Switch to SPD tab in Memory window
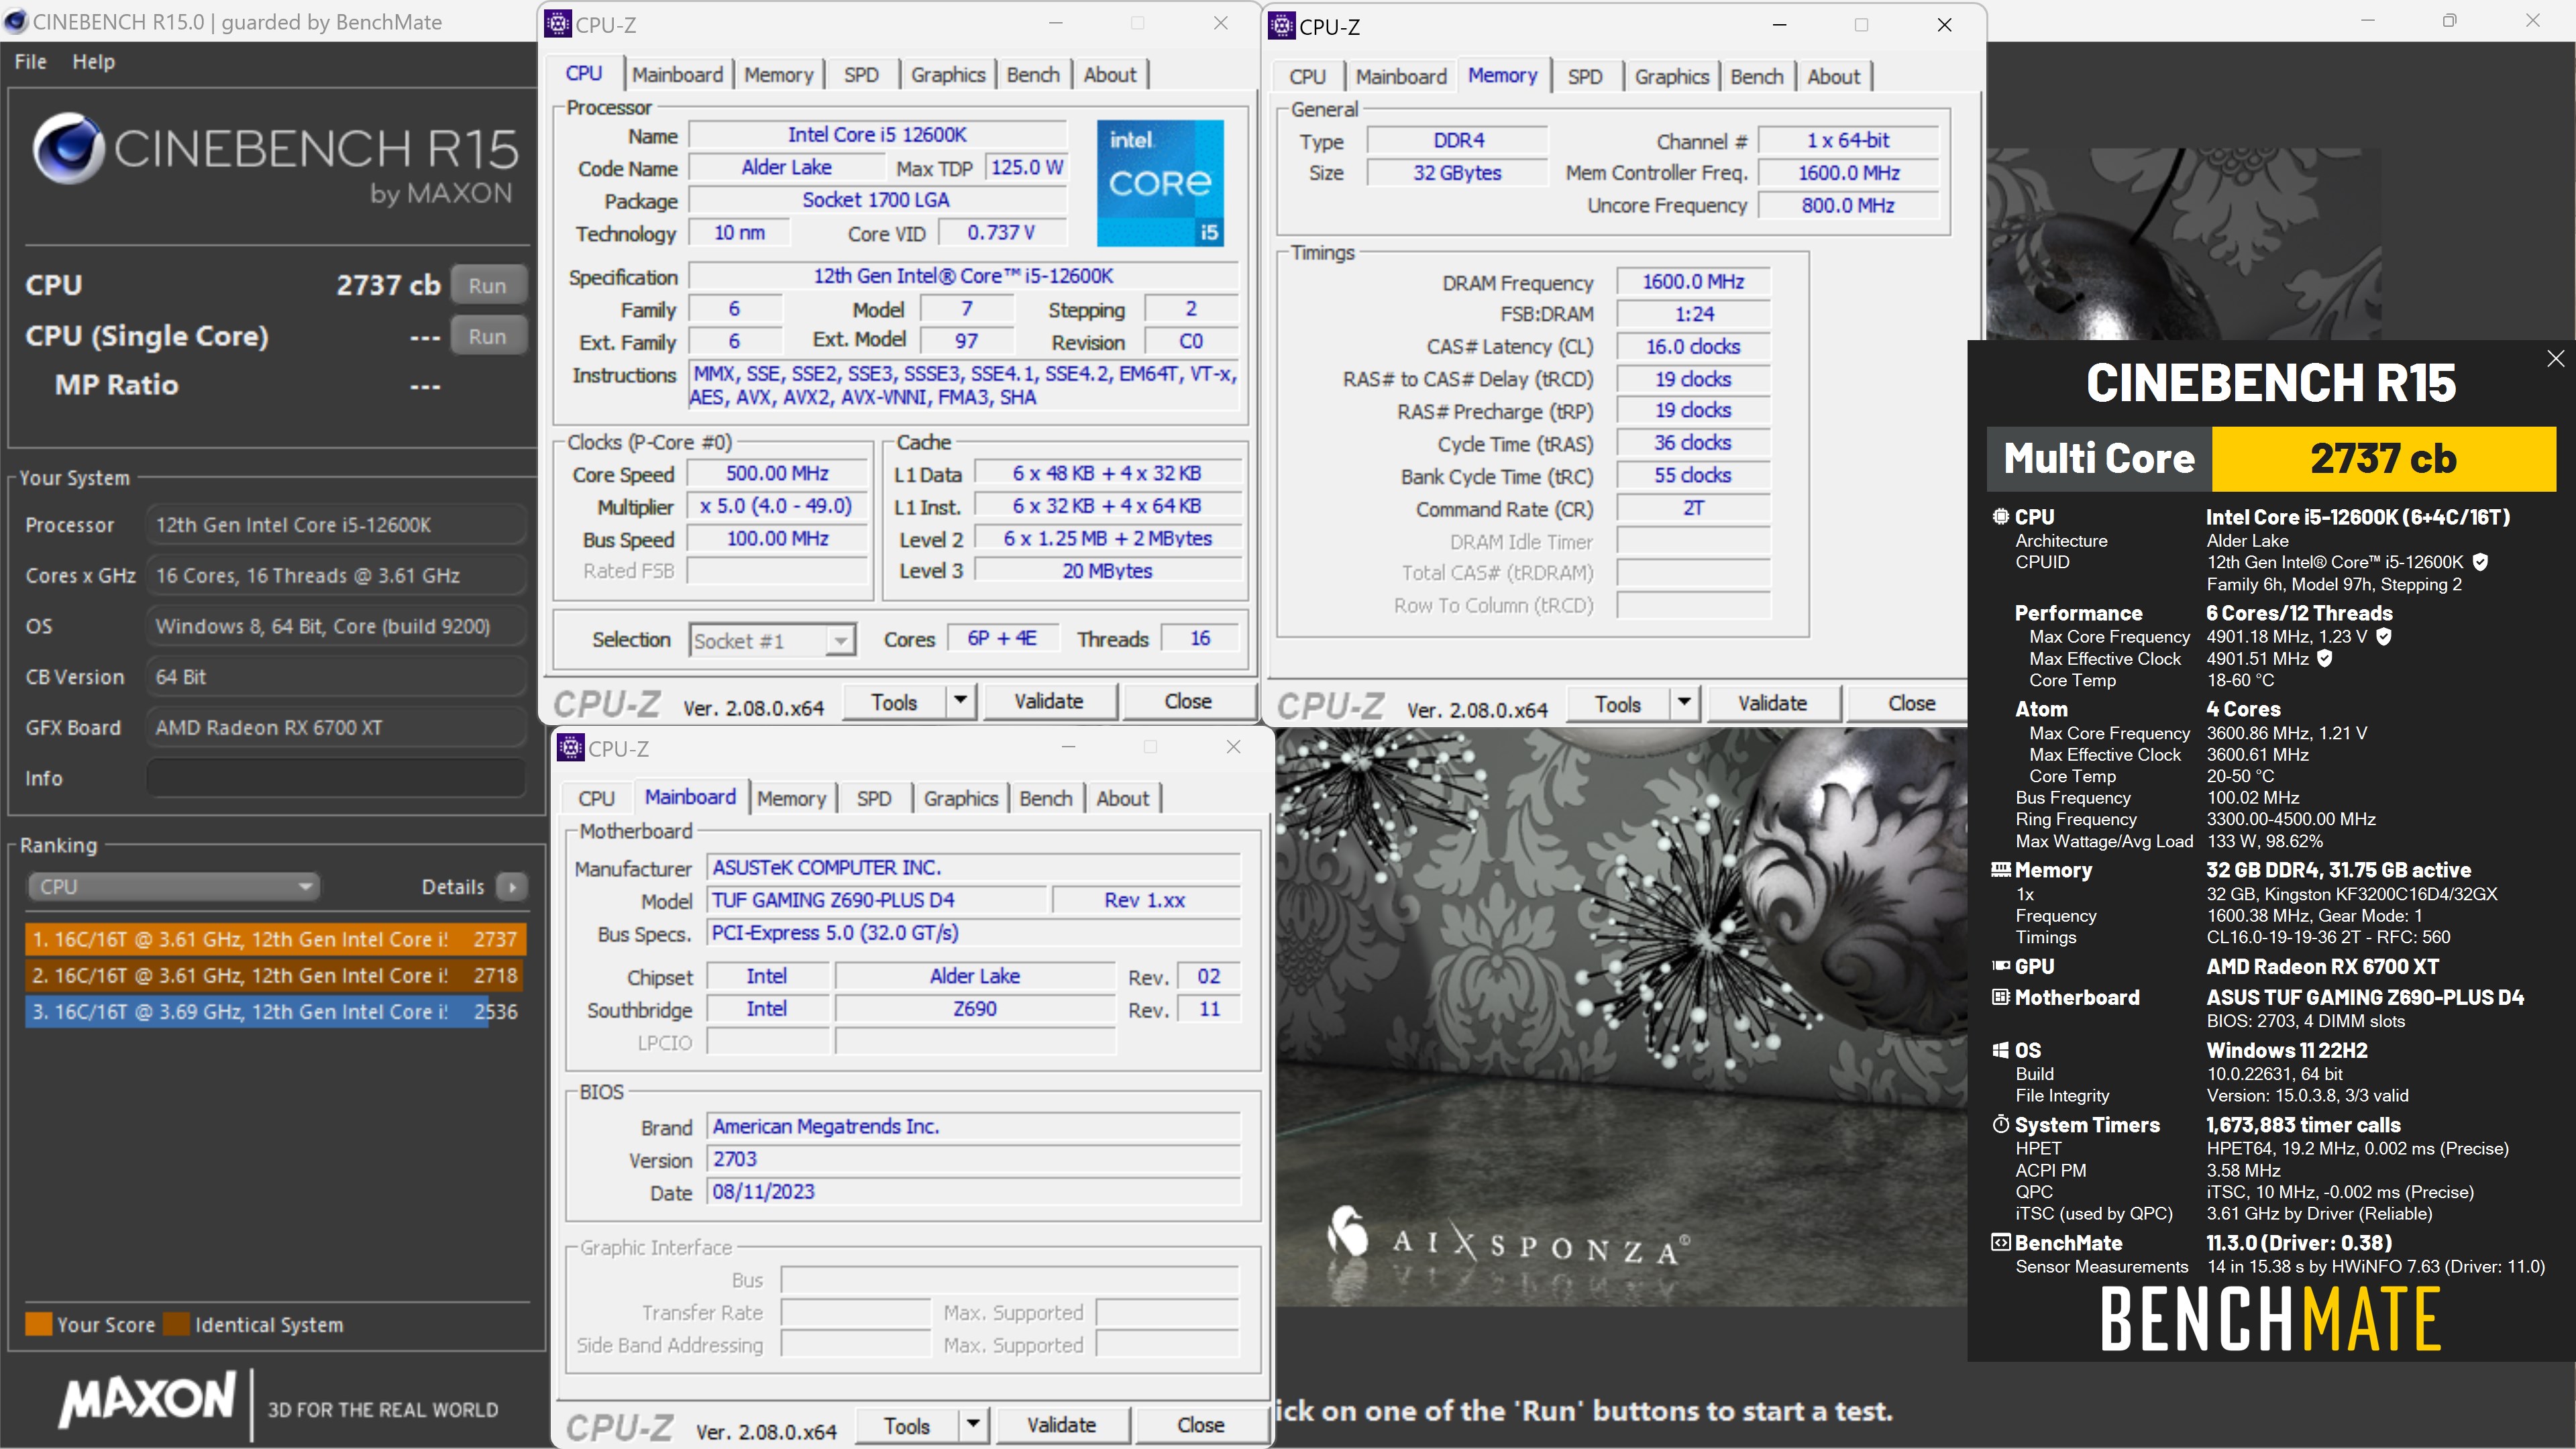Image resolution: width=2576 pixels, height=1449 pixels. [x=1585, y=76]
